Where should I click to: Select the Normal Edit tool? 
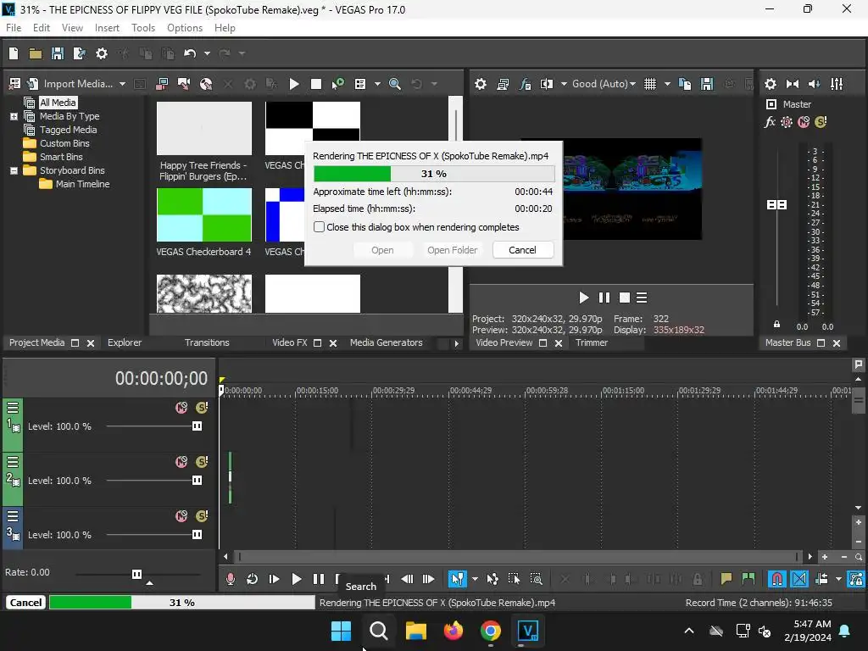(x=457, y=579)
